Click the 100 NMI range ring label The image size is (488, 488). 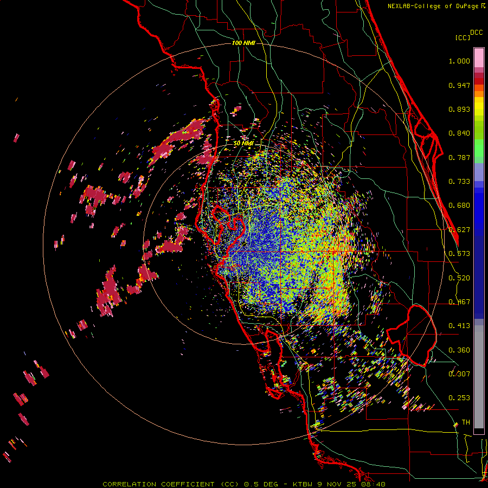point(243,43)
